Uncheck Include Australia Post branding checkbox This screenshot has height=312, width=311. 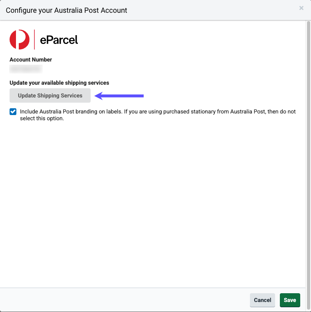[13, 111]
